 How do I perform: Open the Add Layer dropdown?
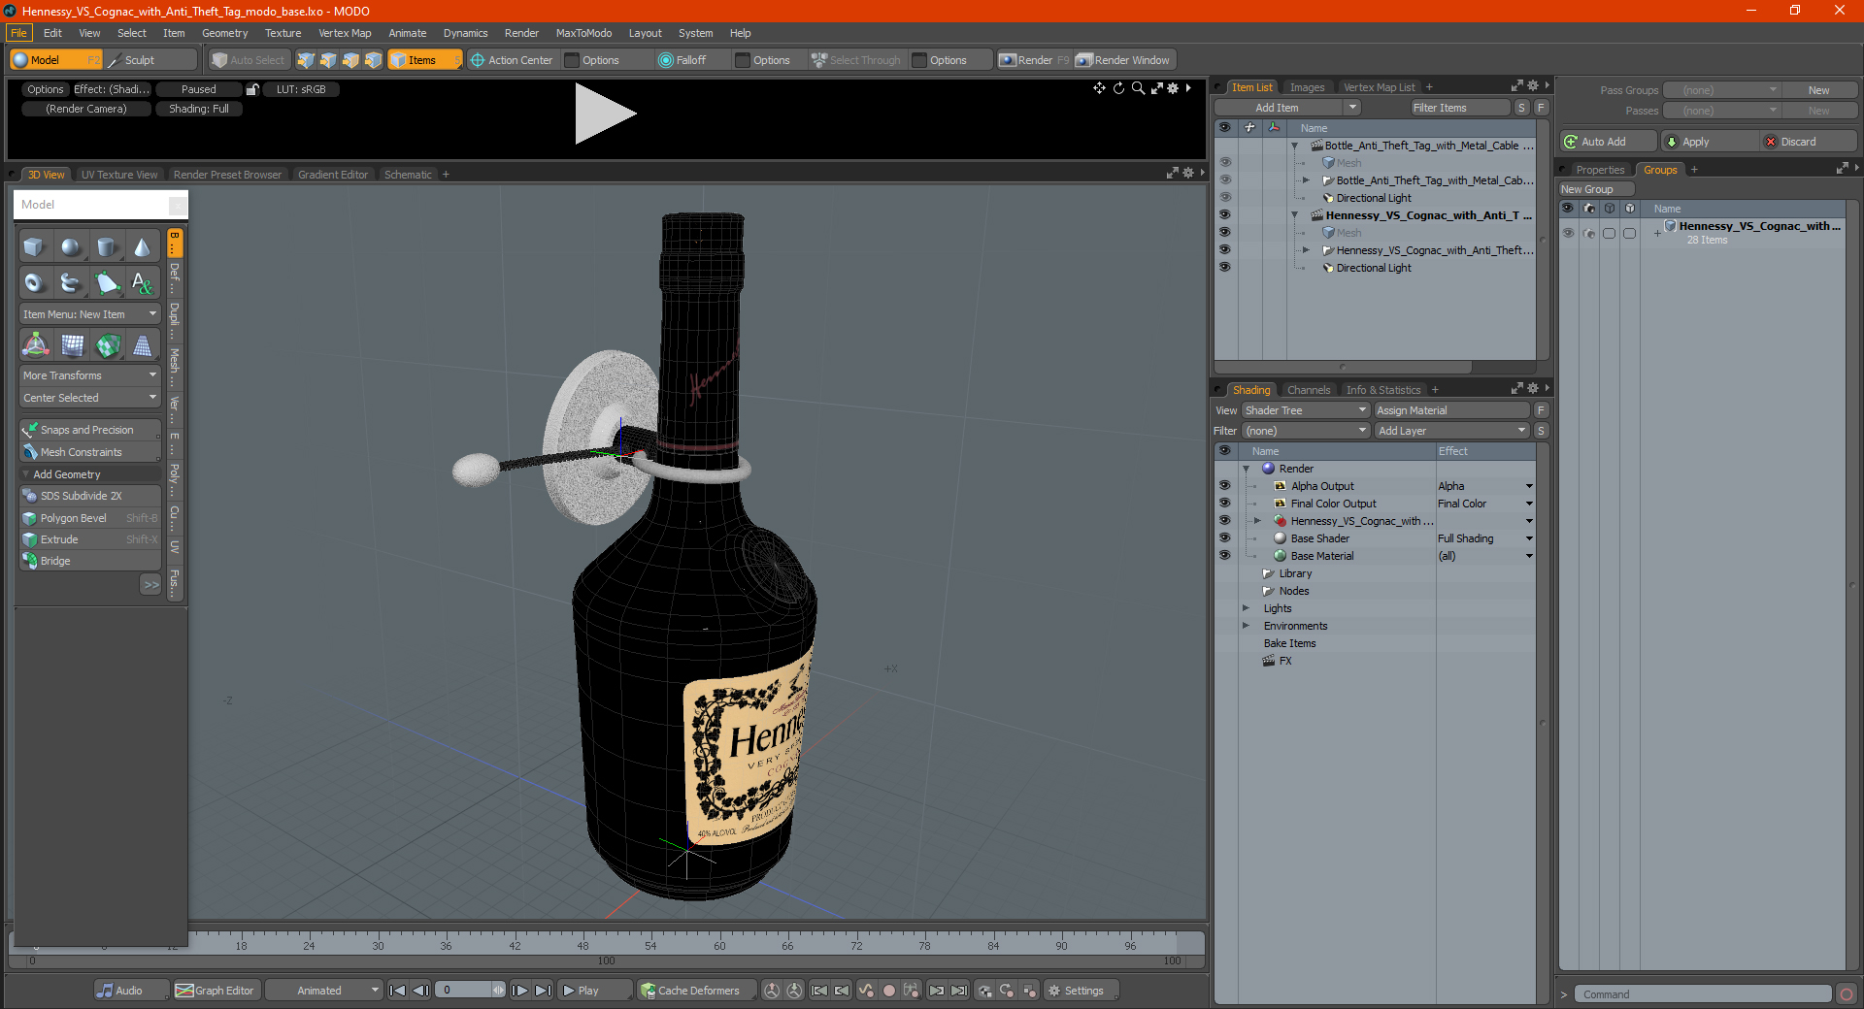pyautogui.click(x=1451, y=431)
